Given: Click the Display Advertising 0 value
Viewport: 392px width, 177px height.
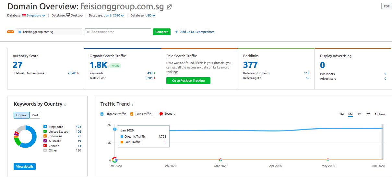Looking at the screenshot, I should pos(322,65).
